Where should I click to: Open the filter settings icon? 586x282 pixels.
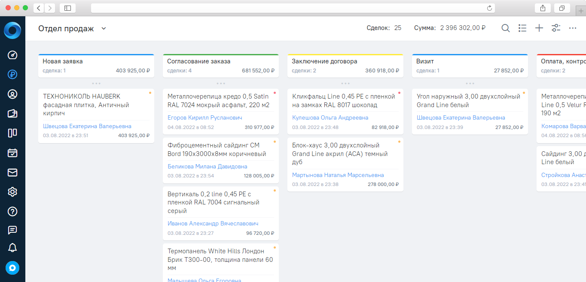[x=556, y=28]
